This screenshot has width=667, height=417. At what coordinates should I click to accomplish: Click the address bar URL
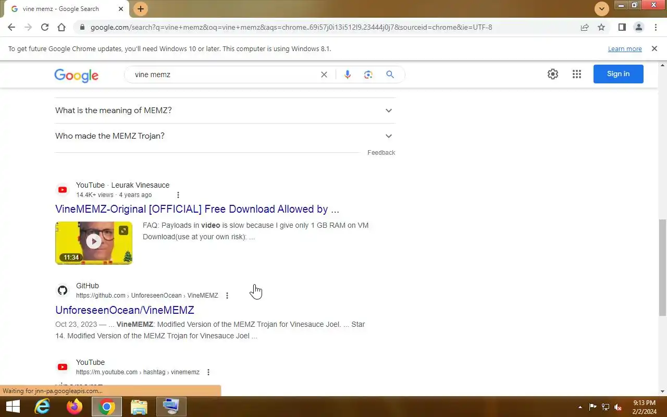coord(291,27)
